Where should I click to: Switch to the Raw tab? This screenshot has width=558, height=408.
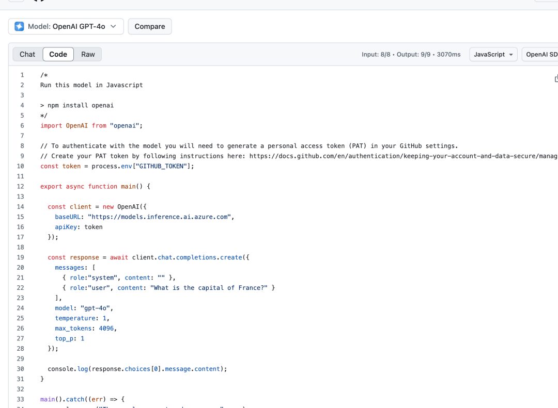88,54
